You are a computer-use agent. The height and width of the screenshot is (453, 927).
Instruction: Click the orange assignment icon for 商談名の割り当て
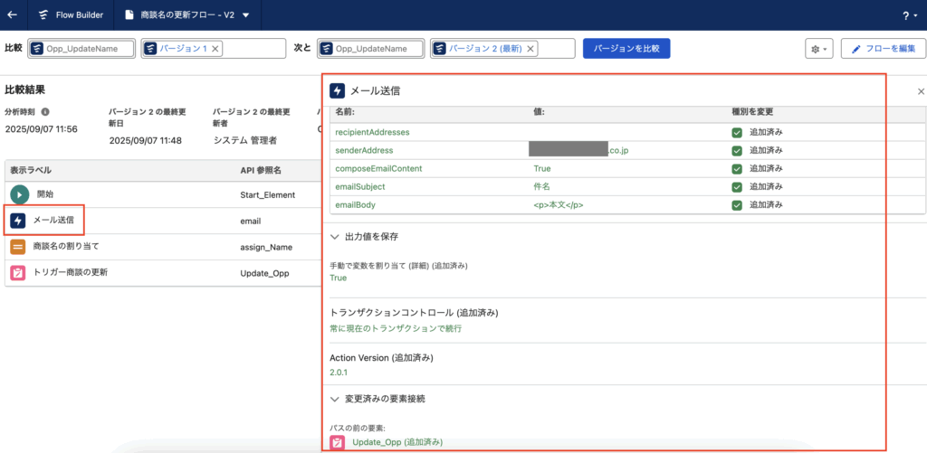coord(18,246)
